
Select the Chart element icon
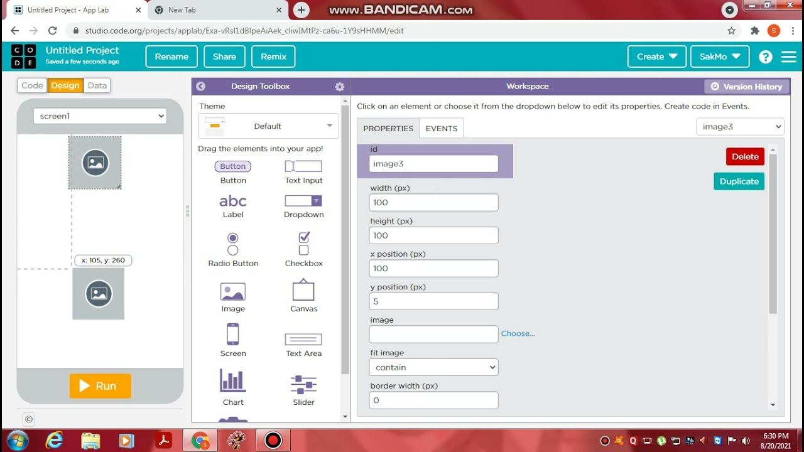click(x=233, y=380)
